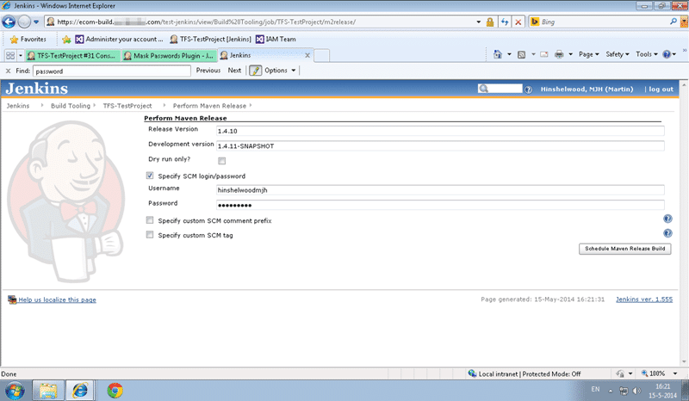The height and width of the screenshot is (401, 689).
Task: Click the security lock icon in address bar
Action: (489, 22)
